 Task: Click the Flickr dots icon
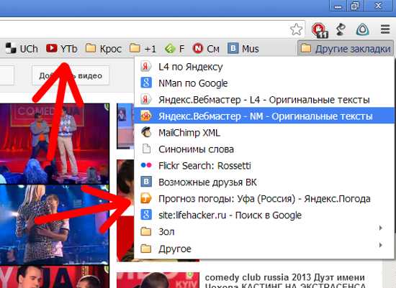(x=146, y=165)
